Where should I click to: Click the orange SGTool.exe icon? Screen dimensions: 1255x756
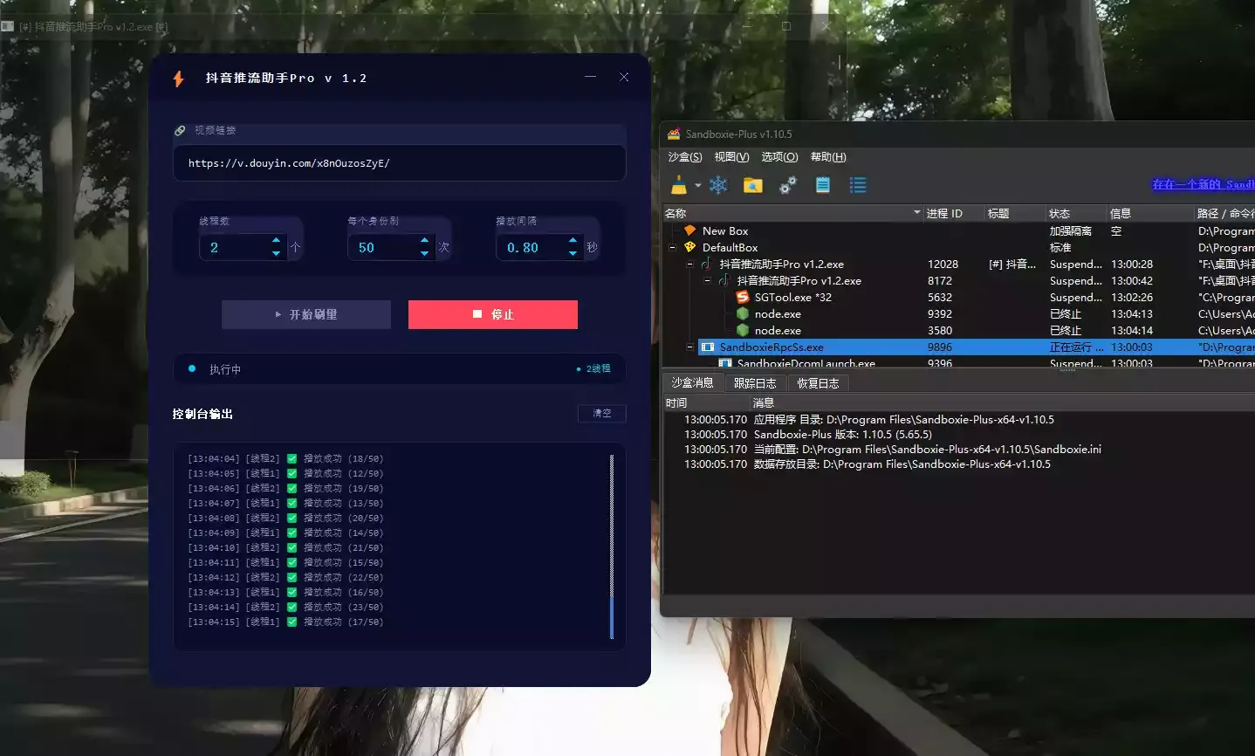pos(743,297)
